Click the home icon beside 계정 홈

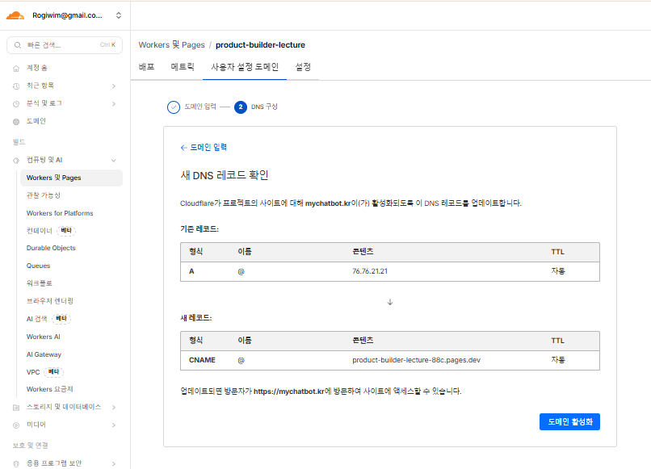click(16, 68)
